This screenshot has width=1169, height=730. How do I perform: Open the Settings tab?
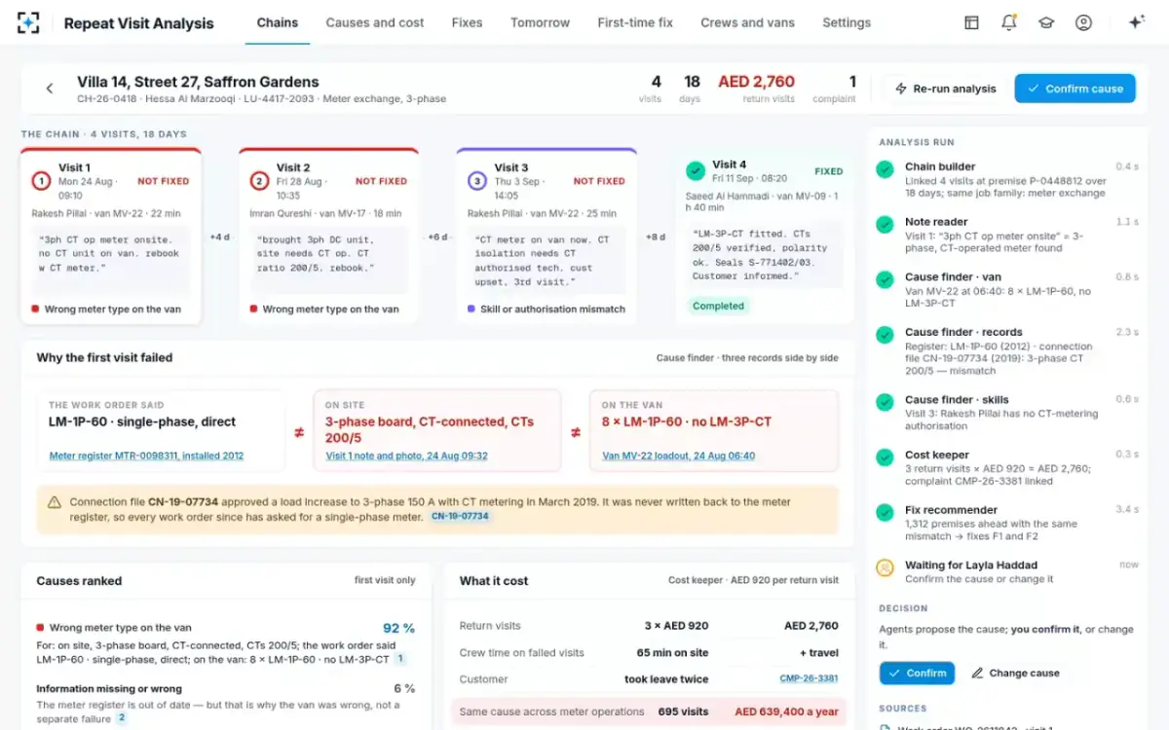coord(847,22)
